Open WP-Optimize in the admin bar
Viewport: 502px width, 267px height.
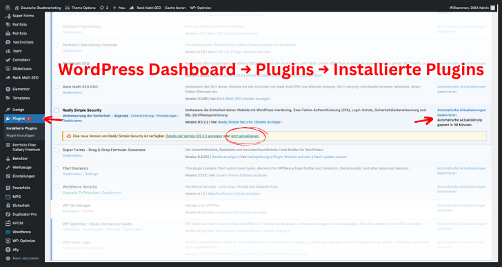pyautogui.click(x=201, y=8)
